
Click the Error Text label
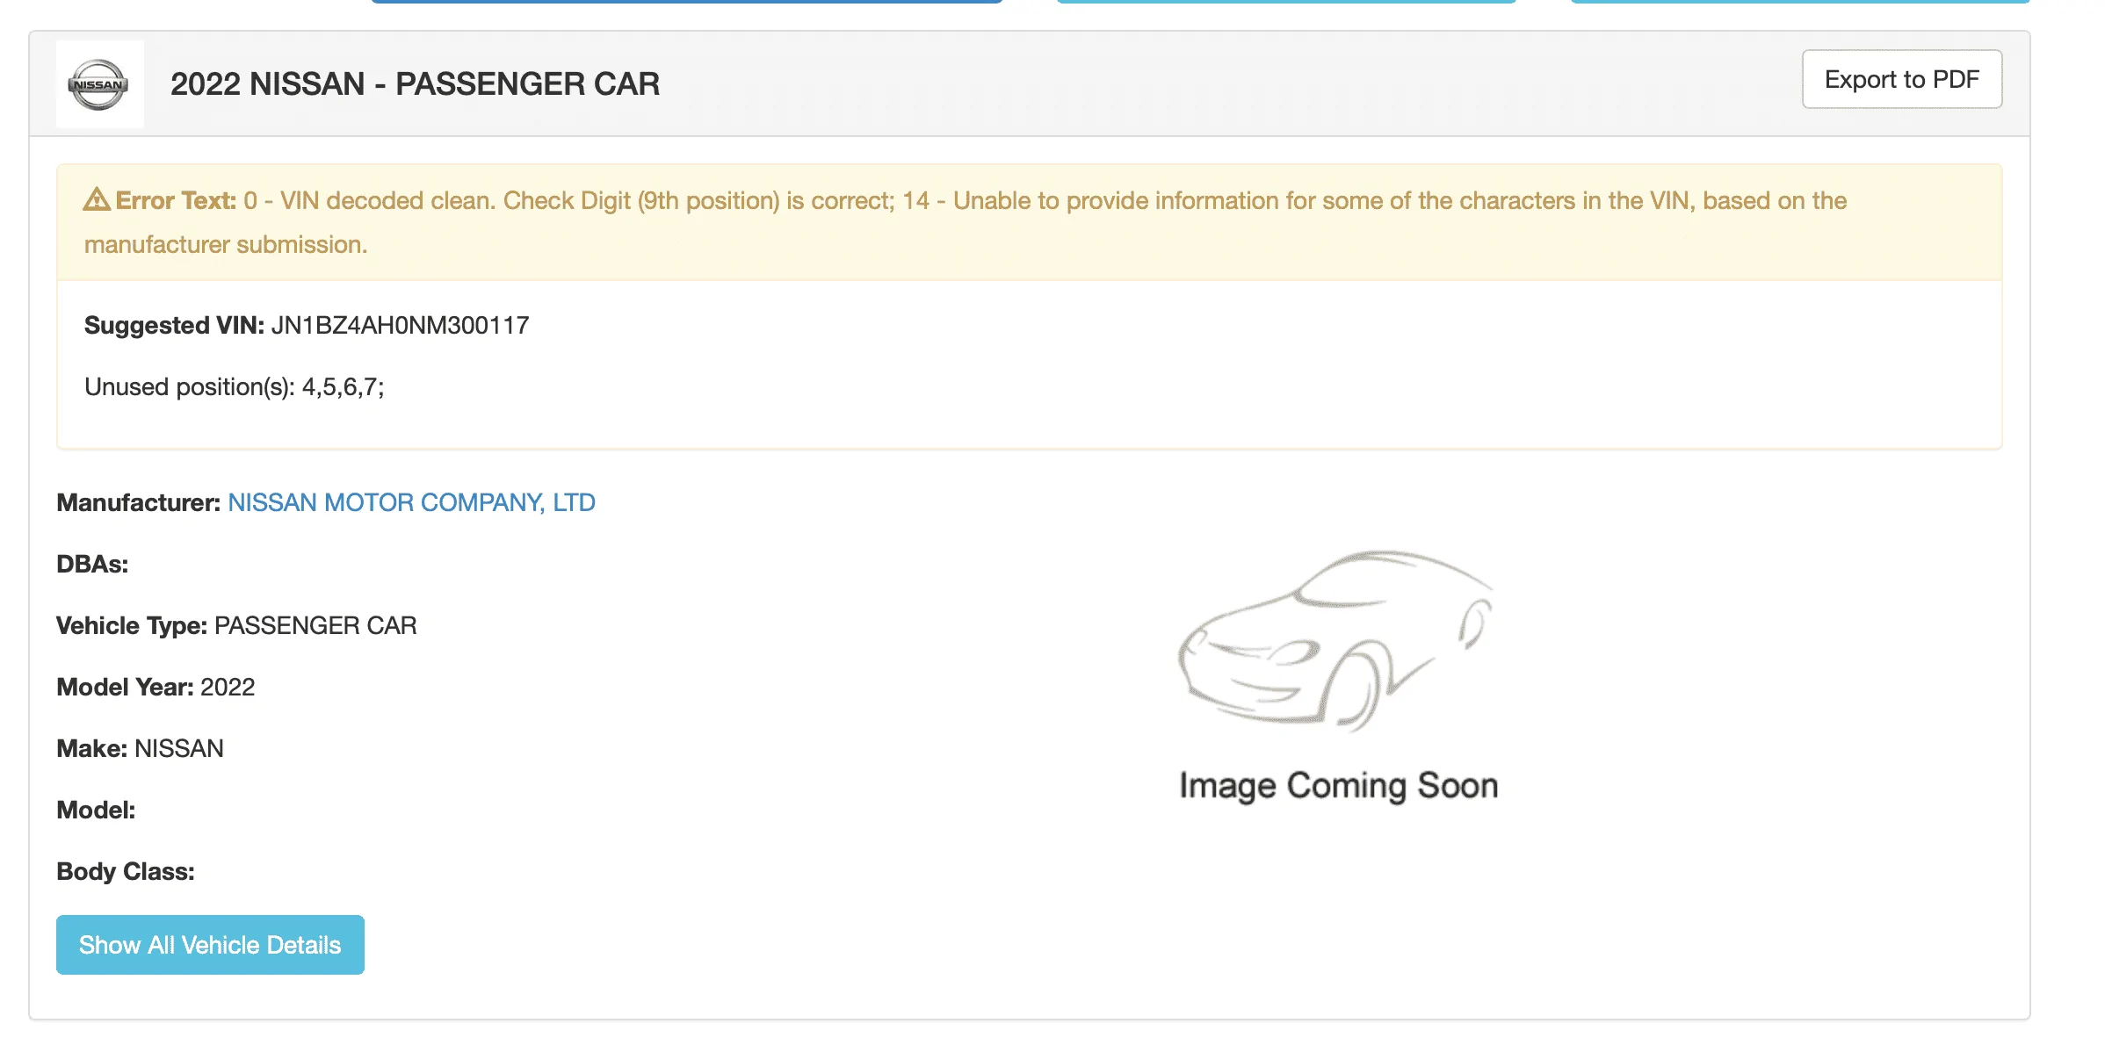pos(176,200)
